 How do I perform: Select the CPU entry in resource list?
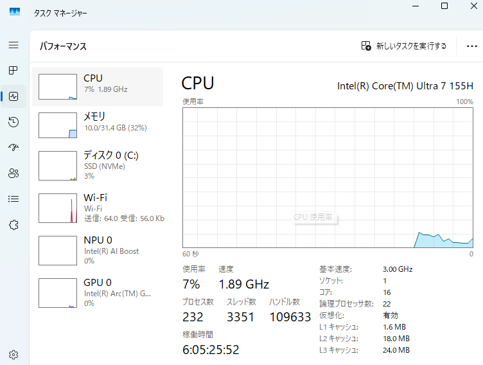click(98, 87)
